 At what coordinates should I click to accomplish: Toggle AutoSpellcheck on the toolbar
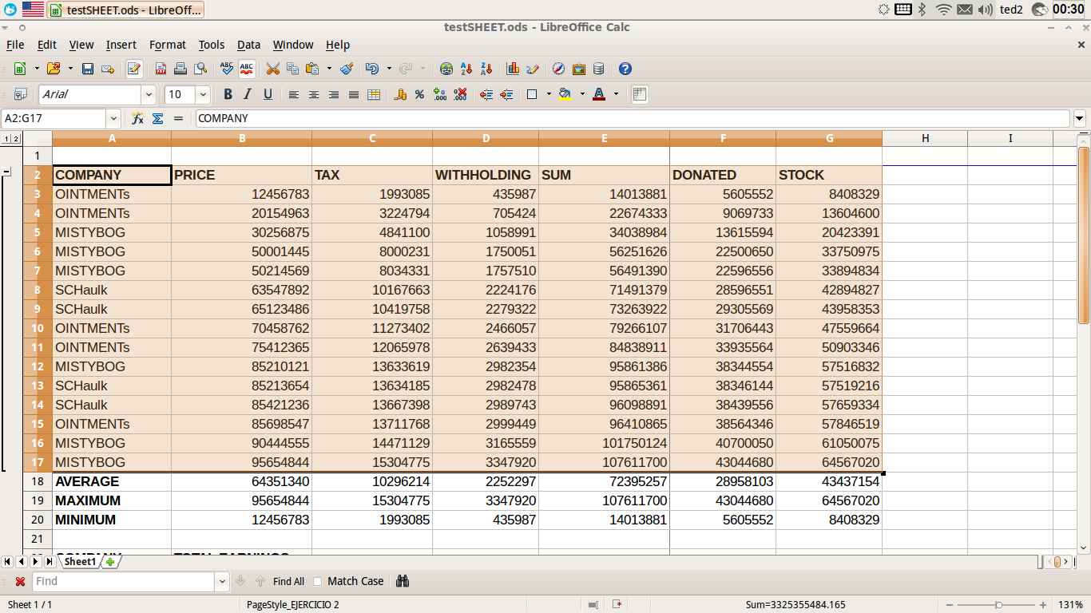[247, 69]
